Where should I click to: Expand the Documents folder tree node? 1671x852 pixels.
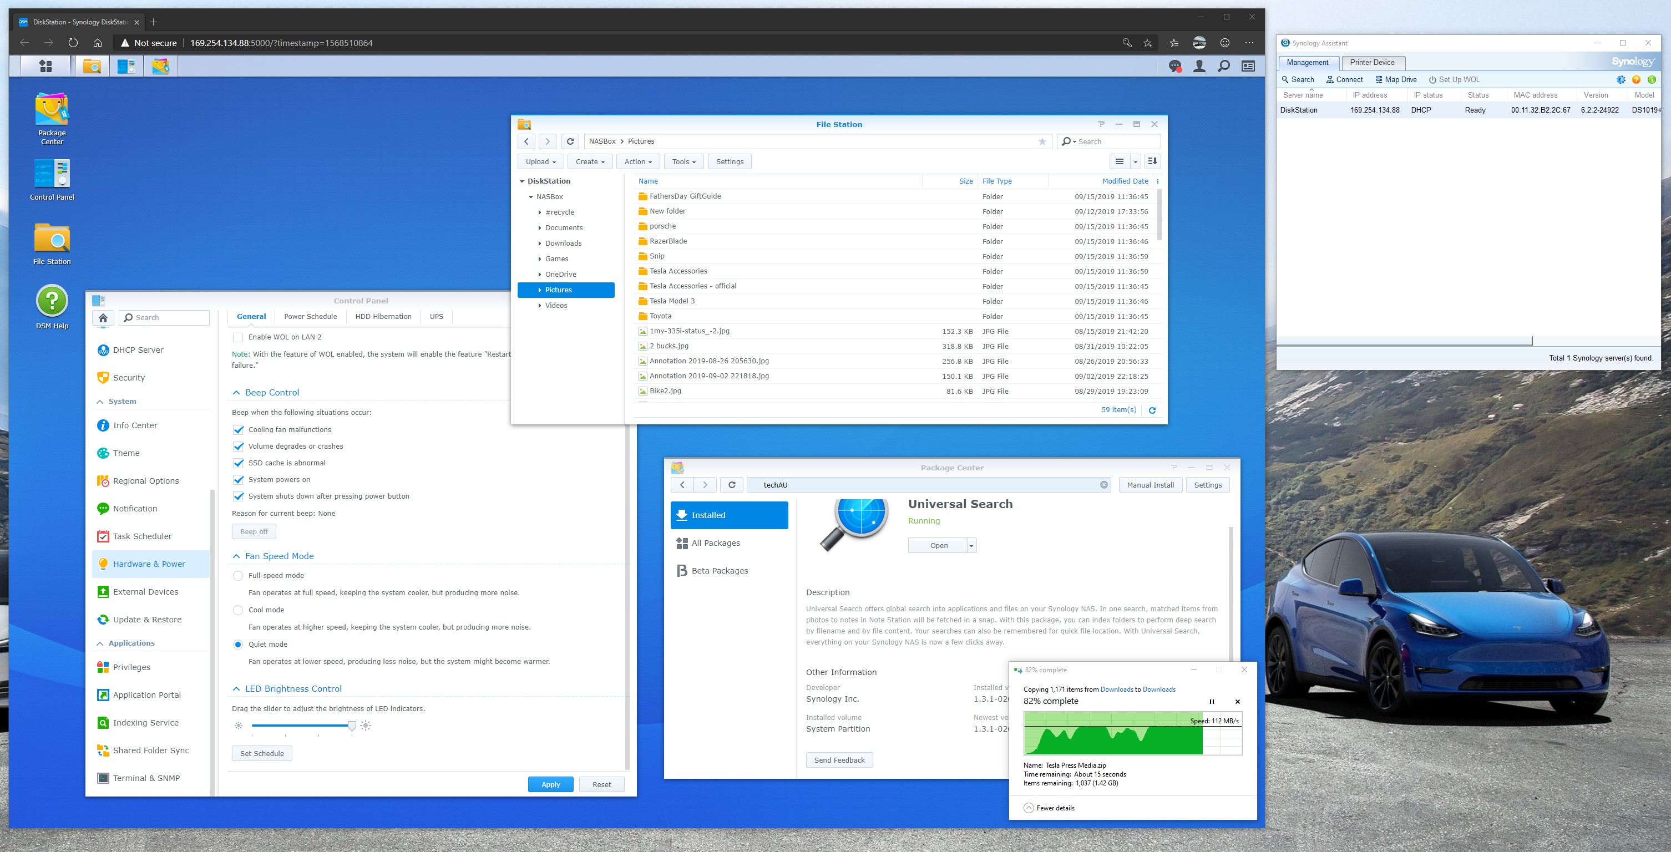tap(540, 227)
